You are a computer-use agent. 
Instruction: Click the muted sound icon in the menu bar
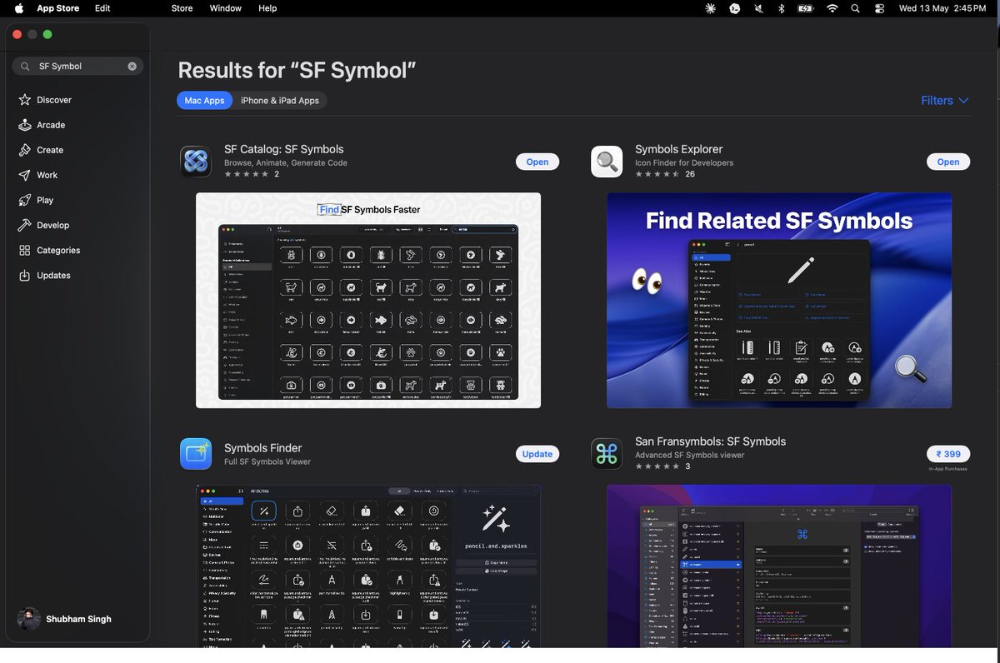pos(758,8)
